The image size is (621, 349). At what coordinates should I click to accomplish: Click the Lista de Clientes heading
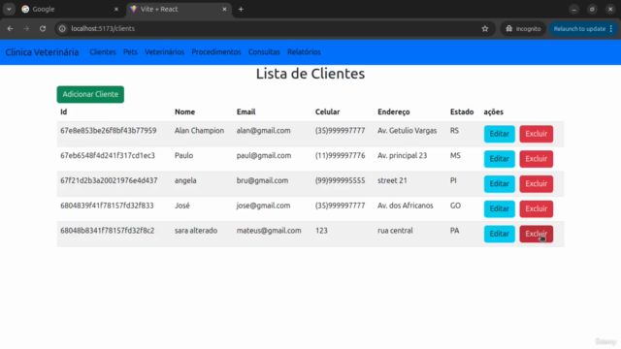pyautogui.click(x=310, y=74)
